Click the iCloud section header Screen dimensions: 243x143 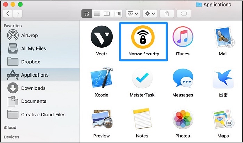10,127
